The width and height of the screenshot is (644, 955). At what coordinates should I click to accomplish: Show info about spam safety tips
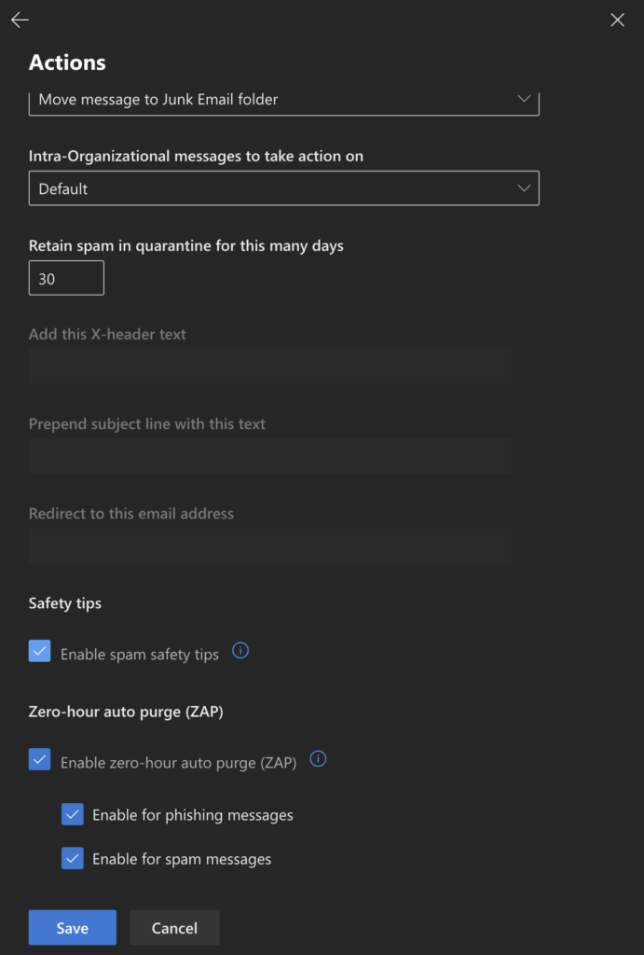click(240, 651)
